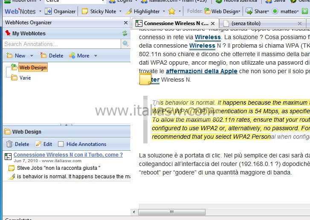Close the WebNotes Organizer panel

tap(126, 23)
